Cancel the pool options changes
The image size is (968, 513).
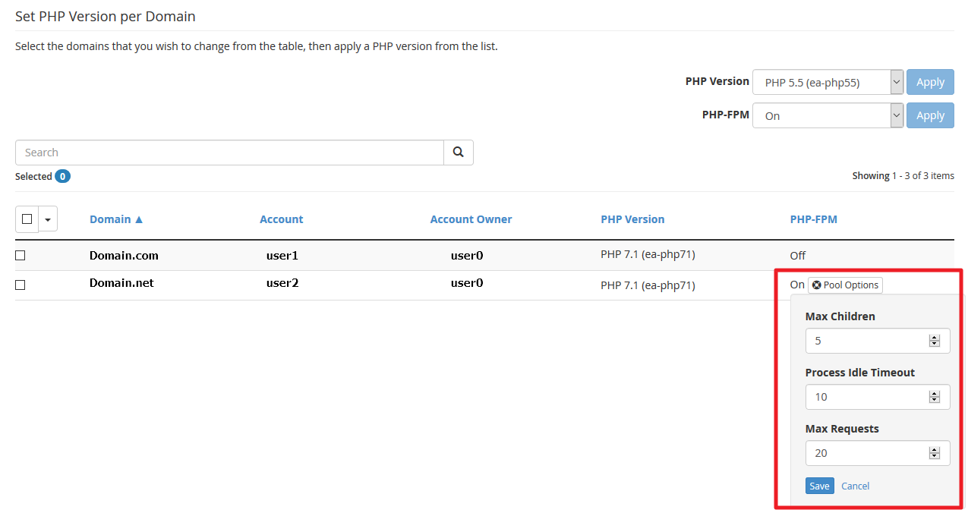[855, 485]
